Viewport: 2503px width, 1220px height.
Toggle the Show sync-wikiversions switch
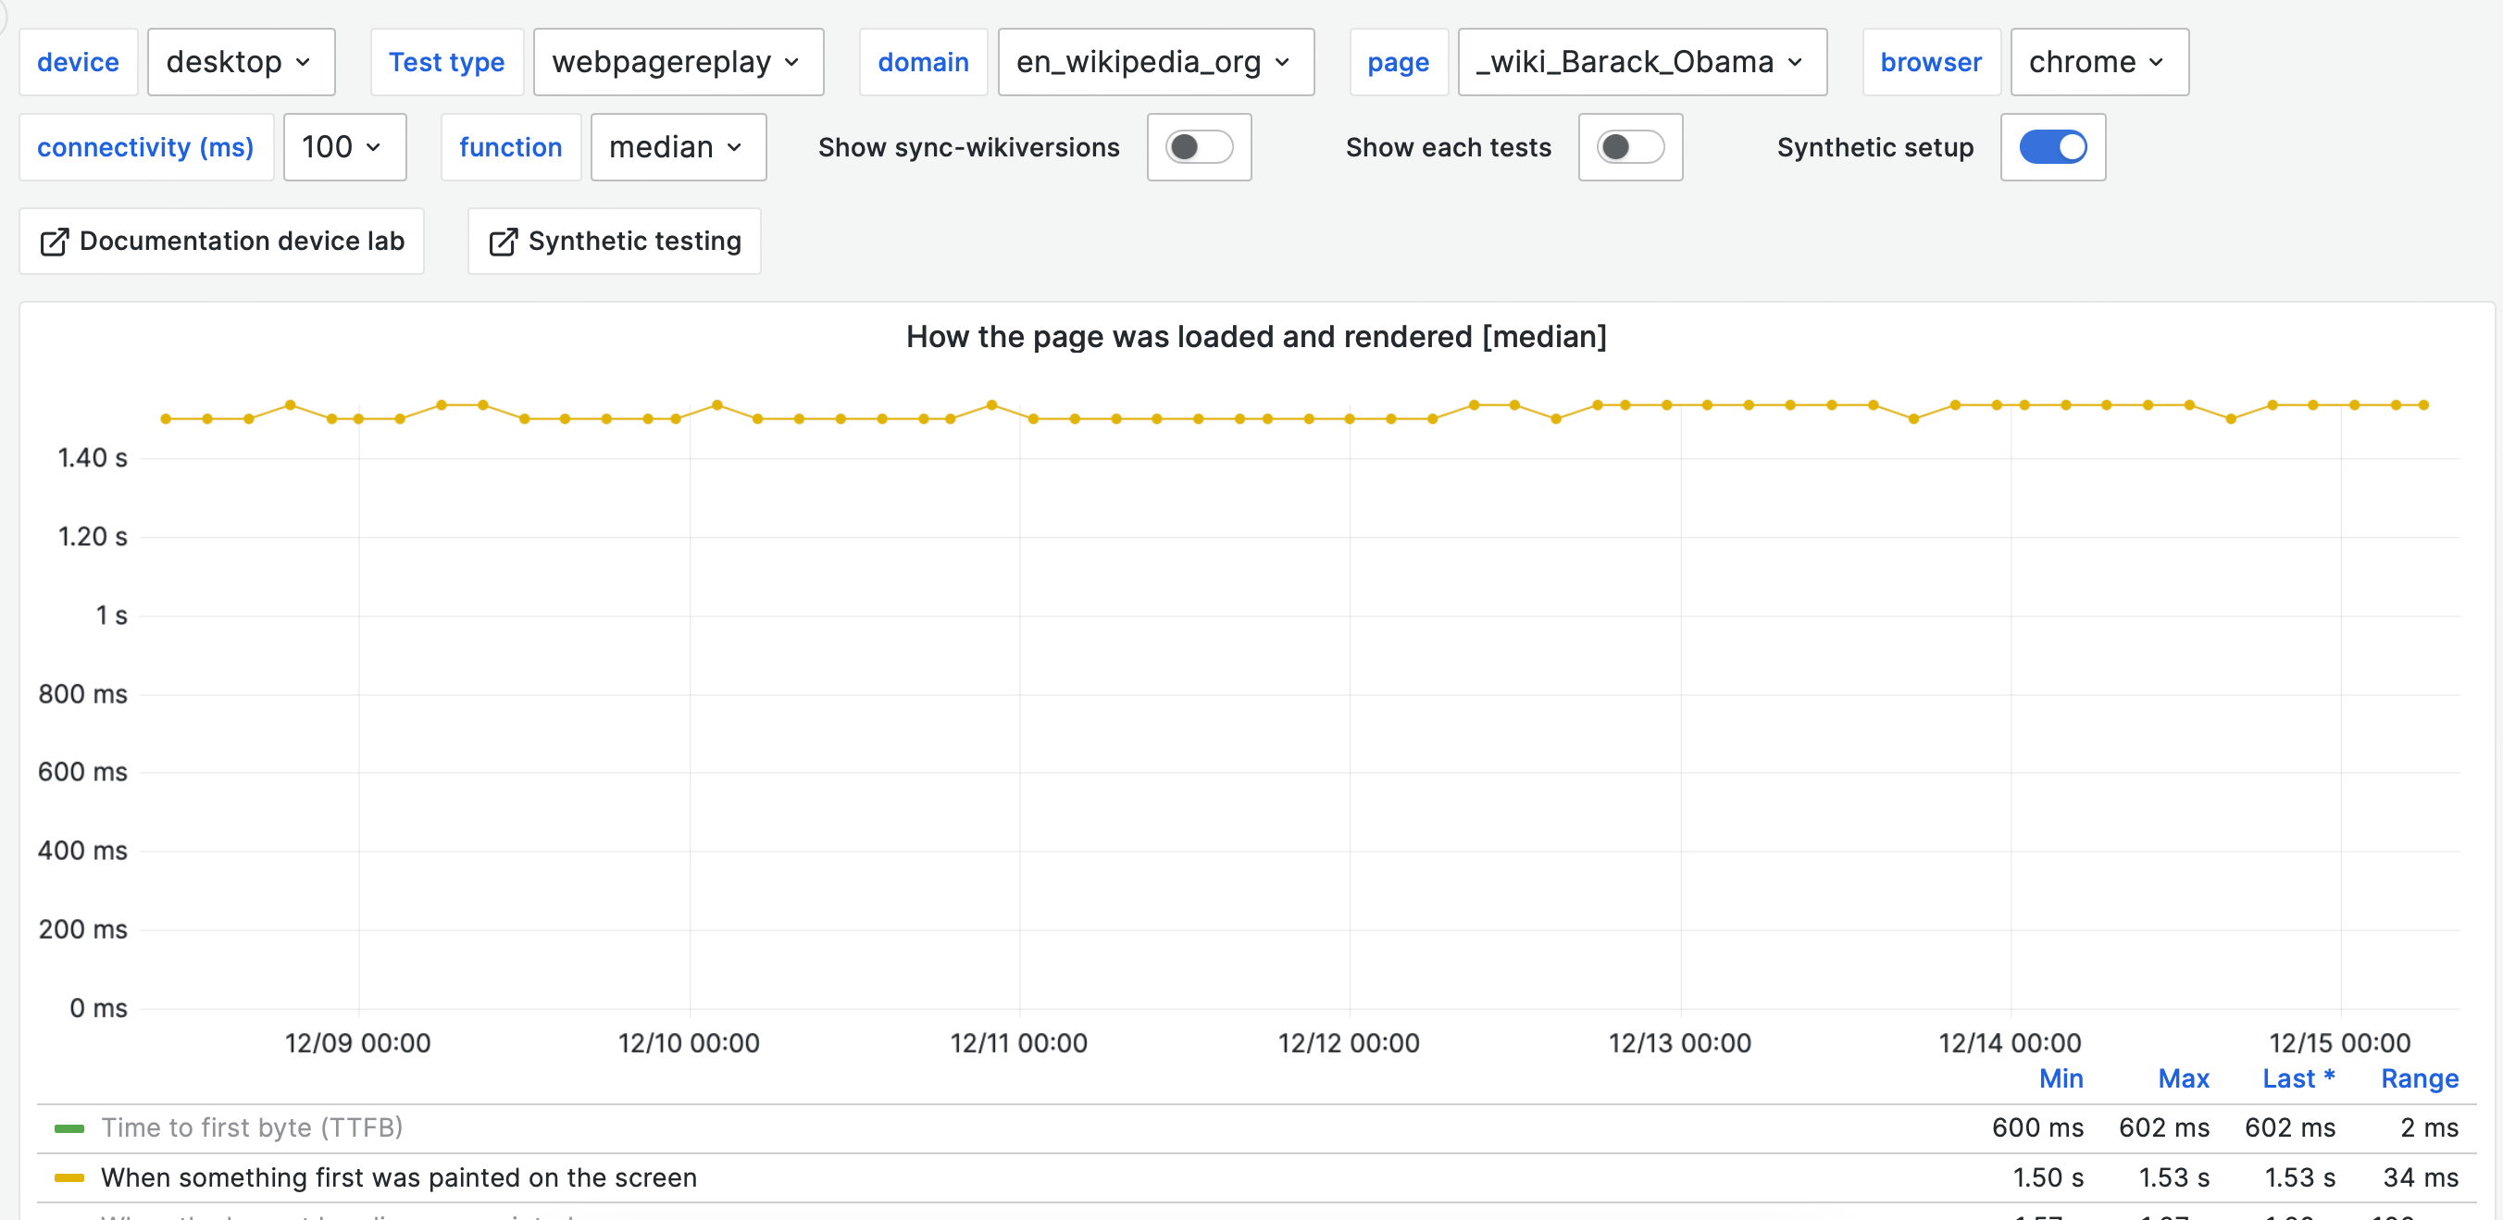click(x=1198, y=148)
